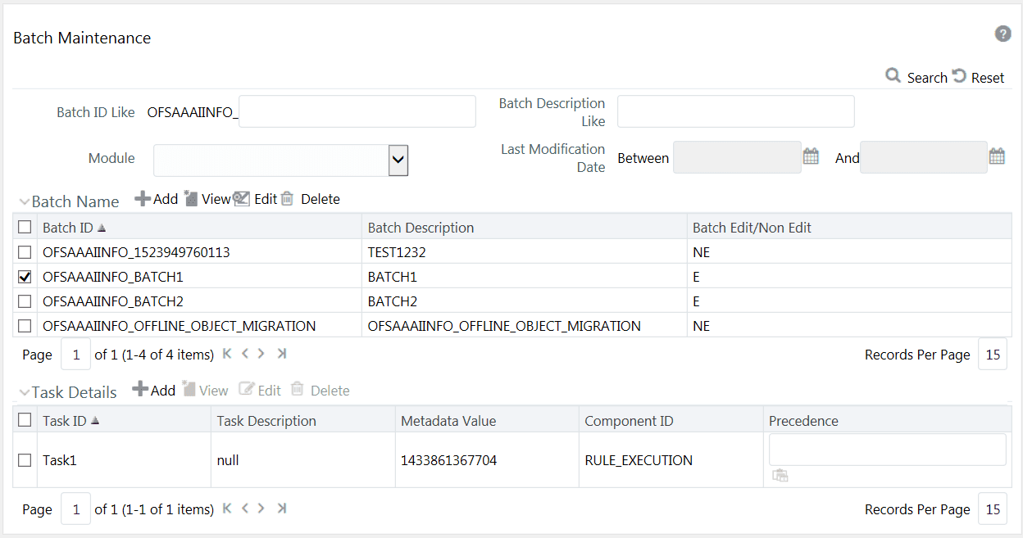Click the Task Details page number field
The height and width of the screenshot is (538, 1023).
point(76,509)
